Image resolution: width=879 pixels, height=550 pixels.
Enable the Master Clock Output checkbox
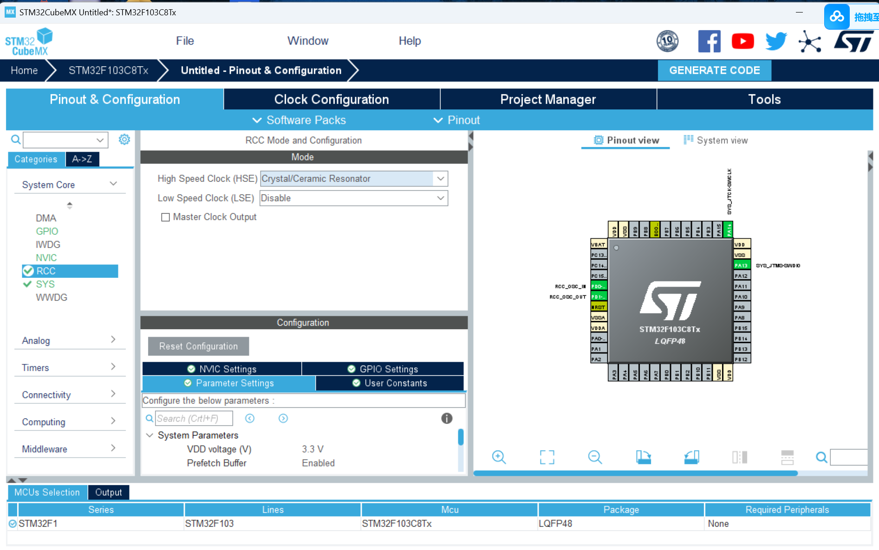pyautogui.click(x=165, y=217)
